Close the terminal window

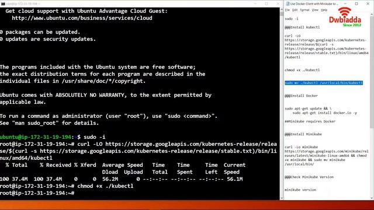(x=278, y=4)
